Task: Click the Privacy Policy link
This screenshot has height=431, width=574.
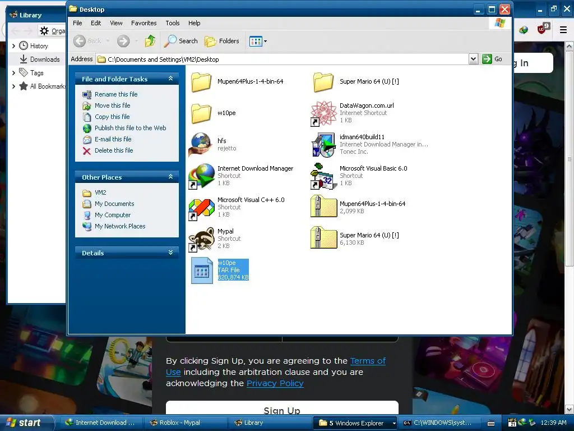Action: pyautogui.click(x=275, y=383)
